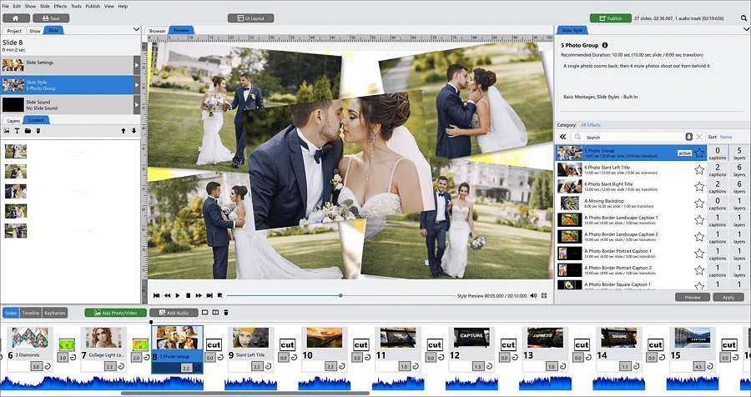The image size is (751, 397).
Task: Open the left panel dropdown chevron
Action: (x=136, y=30)
